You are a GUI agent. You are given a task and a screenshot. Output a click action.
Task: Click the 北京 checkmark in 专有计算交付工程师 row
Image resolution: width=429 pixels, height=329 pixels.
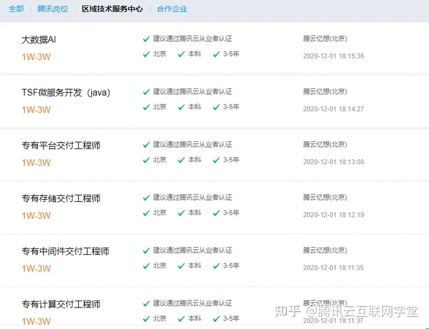click(147, 319)
